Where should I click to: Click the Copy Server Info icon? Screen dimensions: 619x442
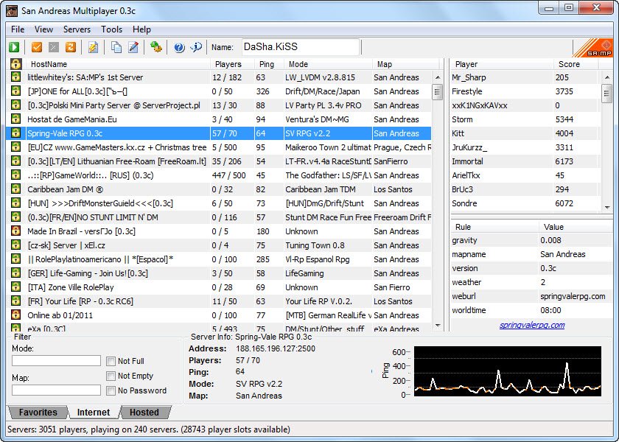click(116, 47)
